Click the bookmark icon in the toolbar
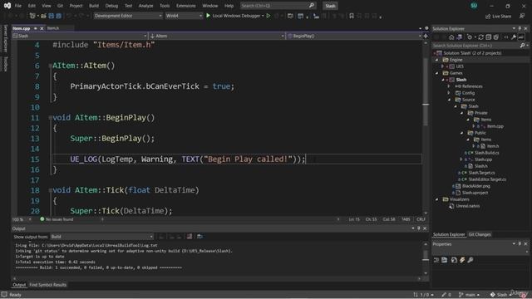Viewport: 532px width, 299px height. pos(352,16)
